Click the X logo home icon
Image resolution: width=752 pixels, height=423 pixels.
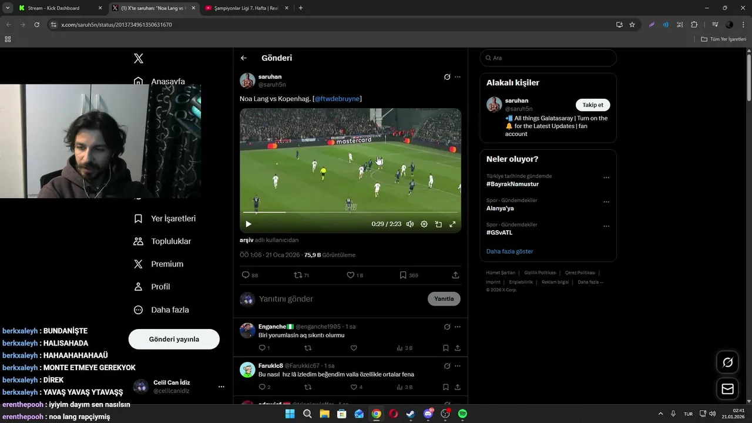[139, 58]
